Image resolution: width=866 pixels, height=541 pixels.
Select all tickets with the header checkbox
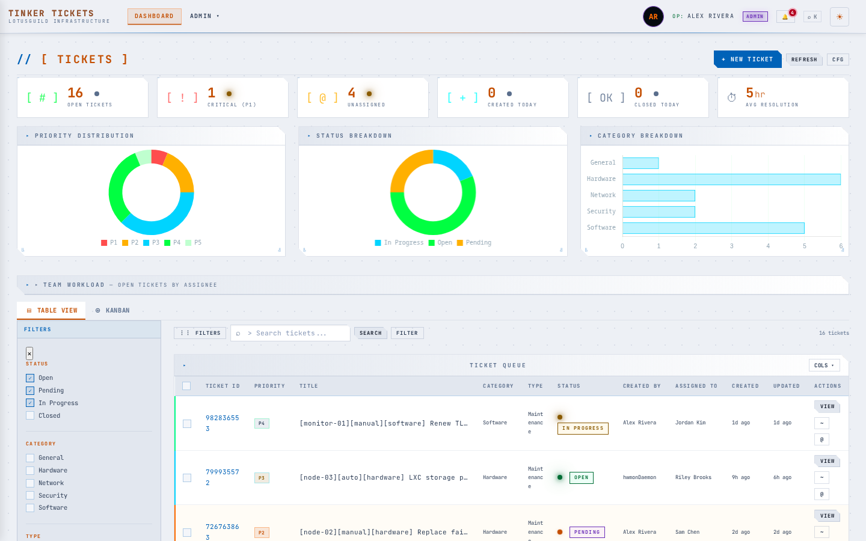point(186,386)
